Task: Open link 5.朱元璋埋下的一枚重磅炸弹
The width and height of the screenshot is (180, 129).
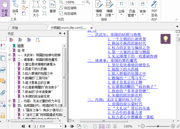Action: tap(133, 56)
